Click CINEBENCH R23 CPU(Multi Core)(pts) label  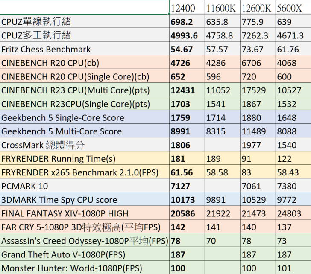pos(85,89)
